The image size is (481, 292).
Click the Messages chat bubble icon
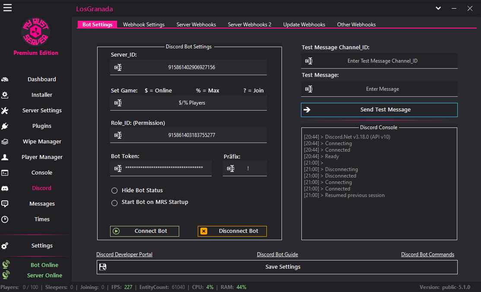coord(5,204)
